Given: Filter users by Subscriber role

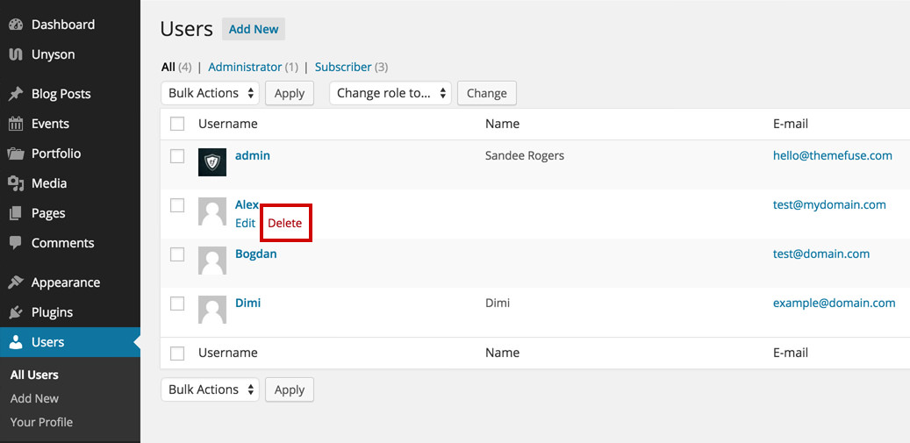Looking at the screenshot, I should click(x=343, y=68).
